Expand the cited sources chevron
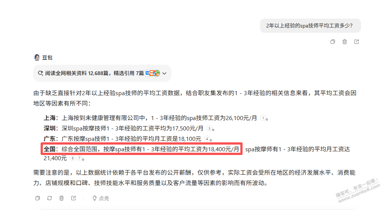389x210 pixels. 164,73
